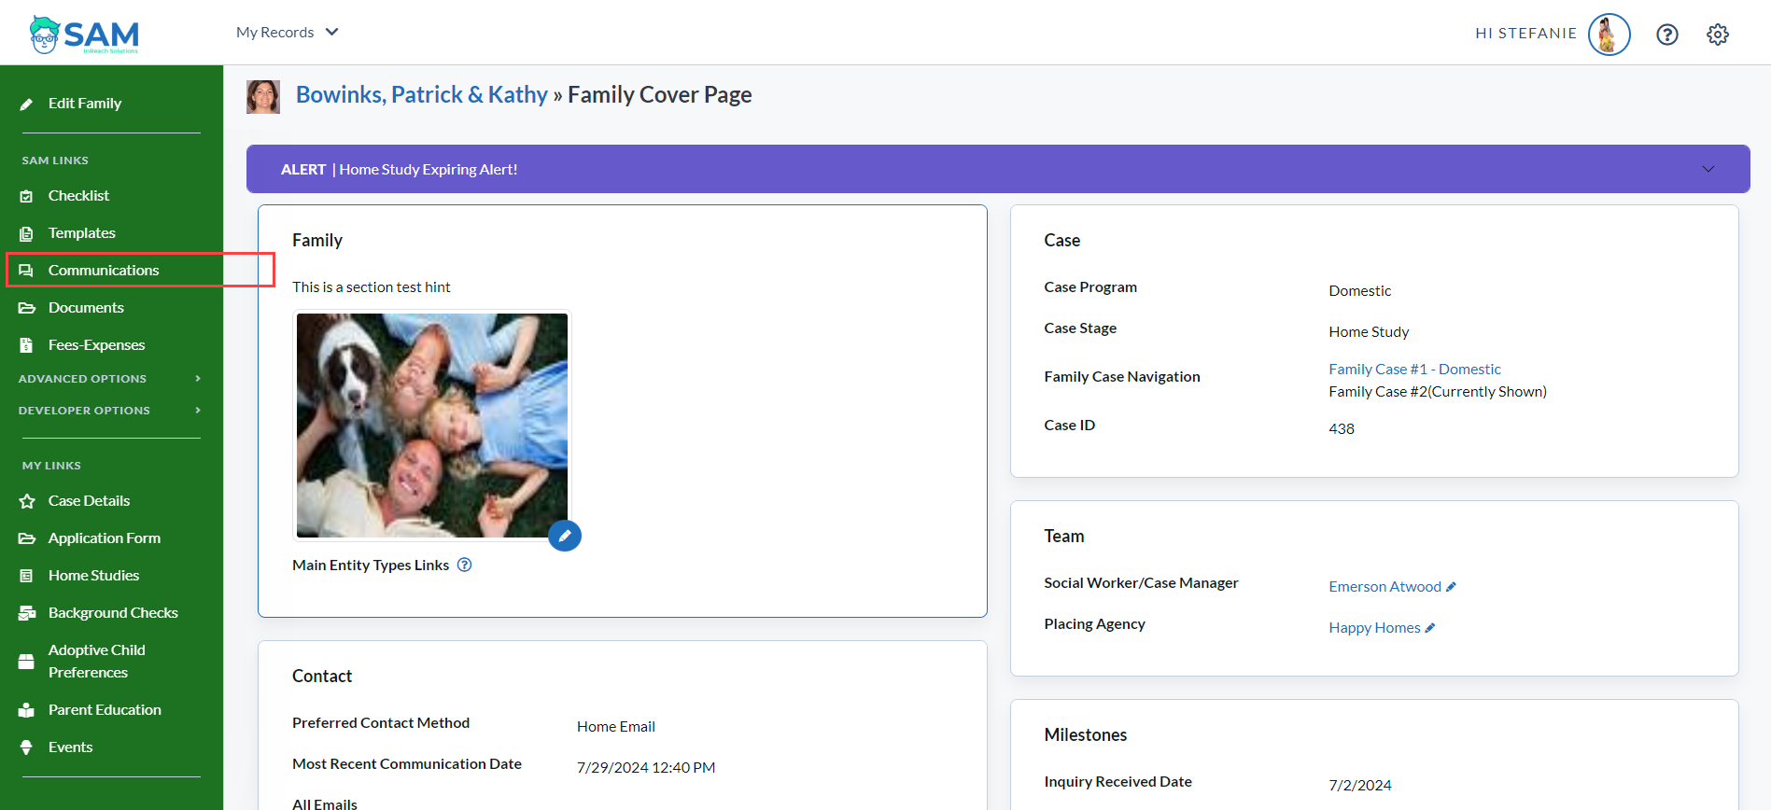
Task: Click the Events icon in sidebar
Action: (26, 747)
